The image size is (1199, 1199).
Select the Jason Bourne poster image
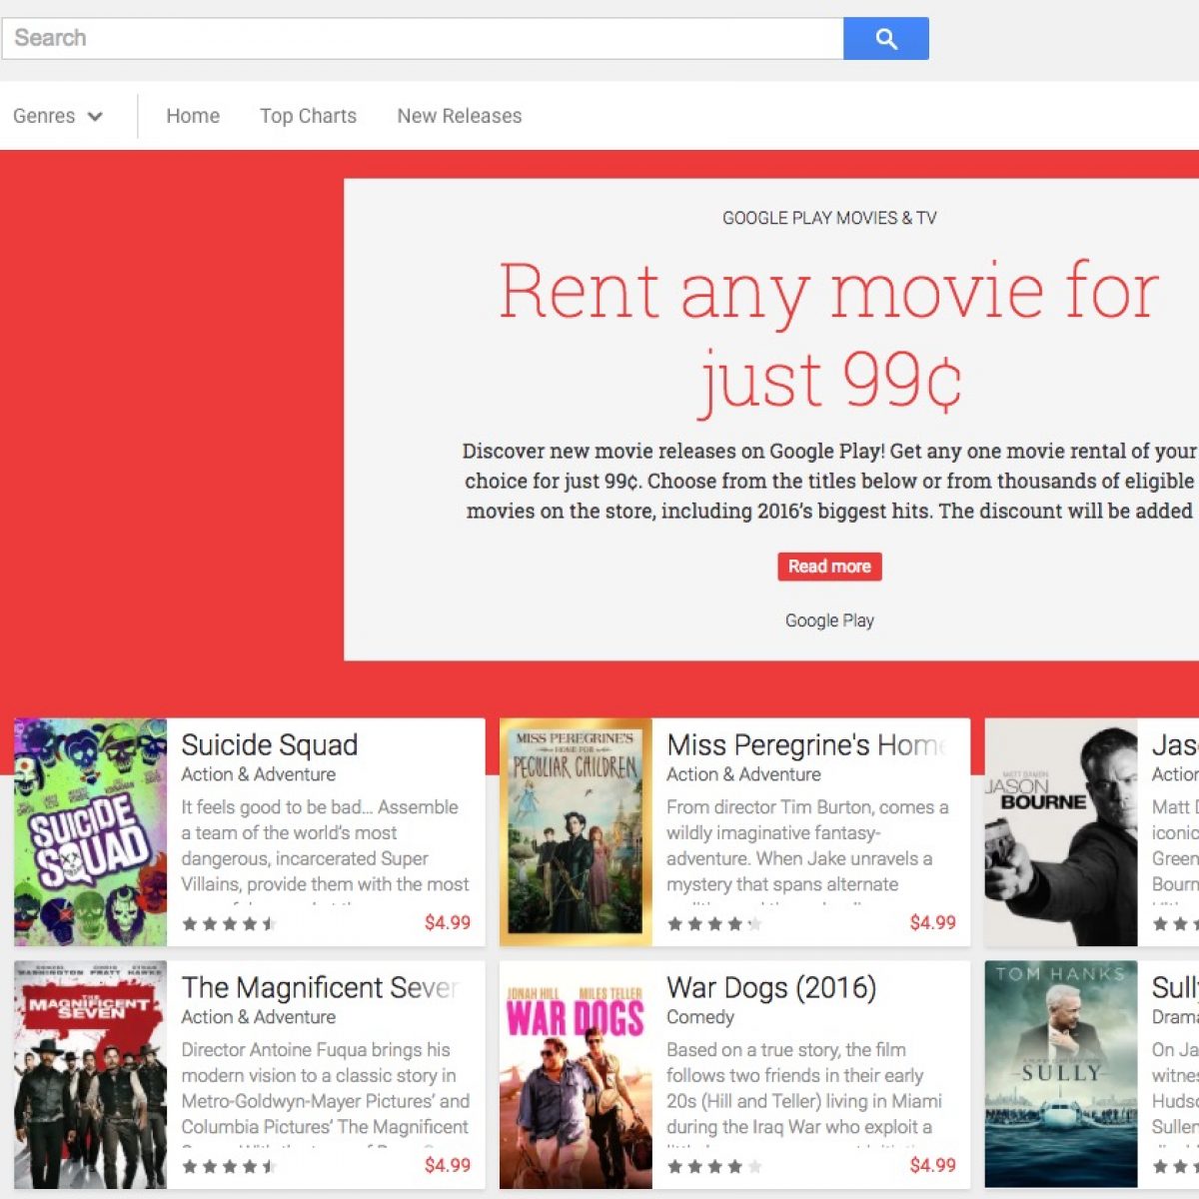coord(1061,831)
